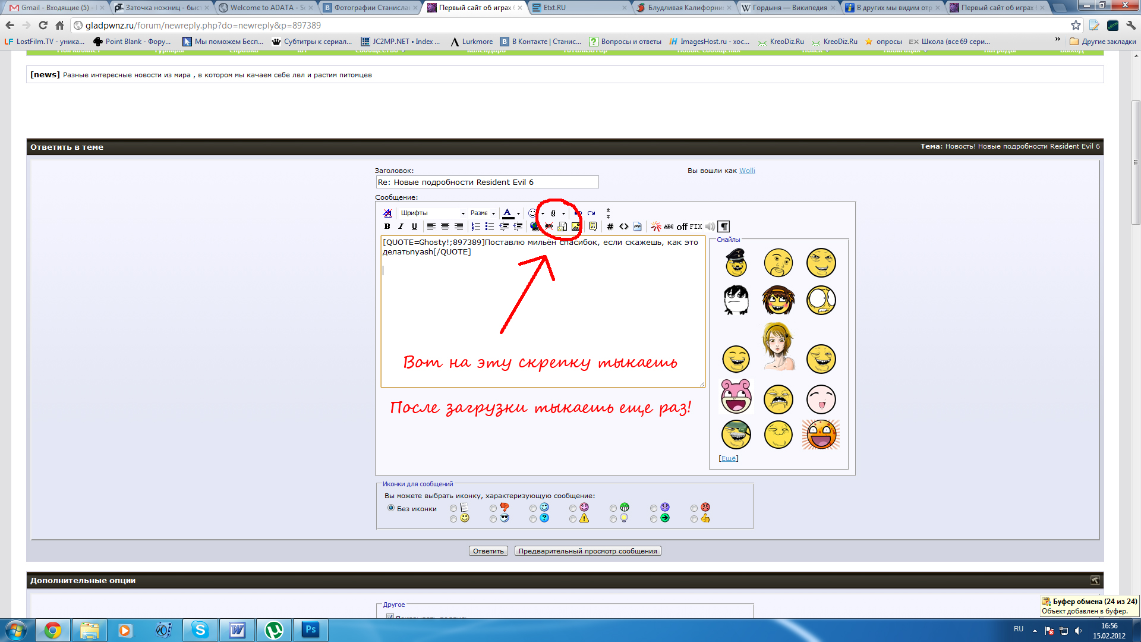Center-align the message text
The width and height of the screenshot is (1141, 642).
pyautogui.click(x=445, y=226)
